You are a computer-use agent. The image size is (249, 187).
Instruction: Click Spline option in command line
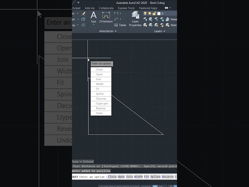156,176
